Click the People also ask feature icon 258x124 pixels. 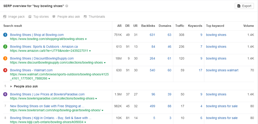(x=54, y=17)
